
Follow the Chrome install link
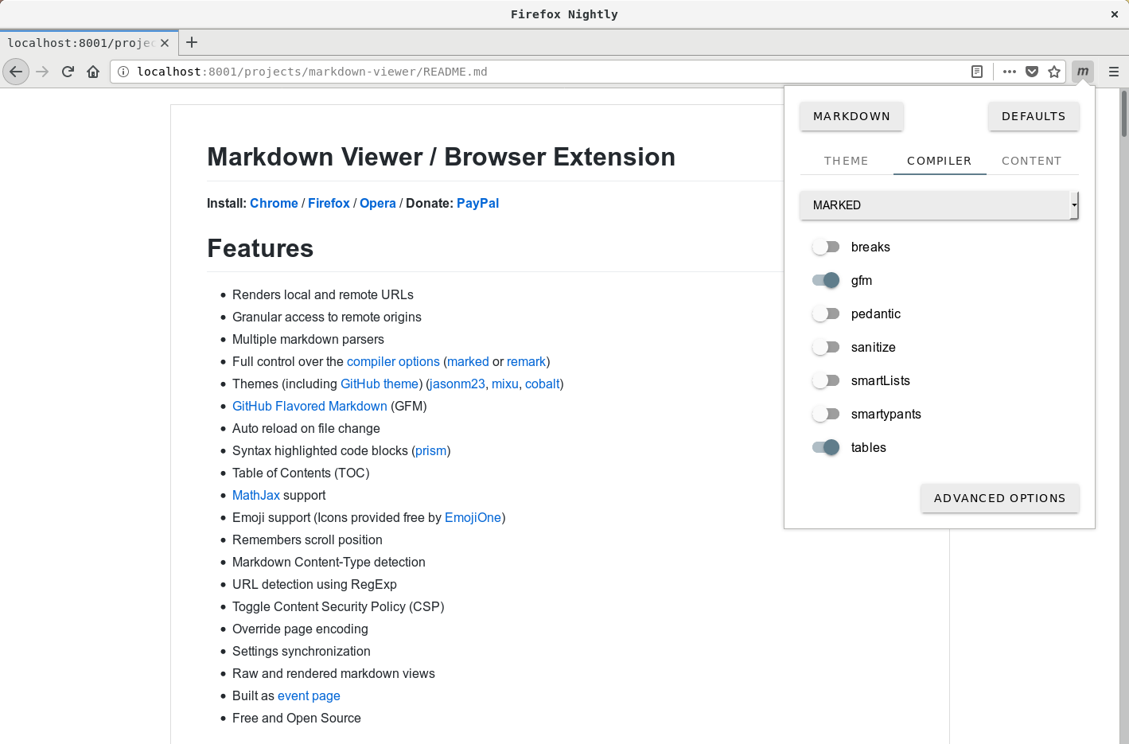274,203
